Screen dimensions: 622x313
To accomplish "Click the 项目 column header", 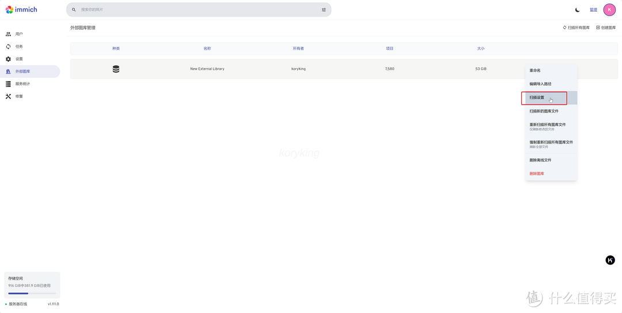I will click(x=389, y=48).
